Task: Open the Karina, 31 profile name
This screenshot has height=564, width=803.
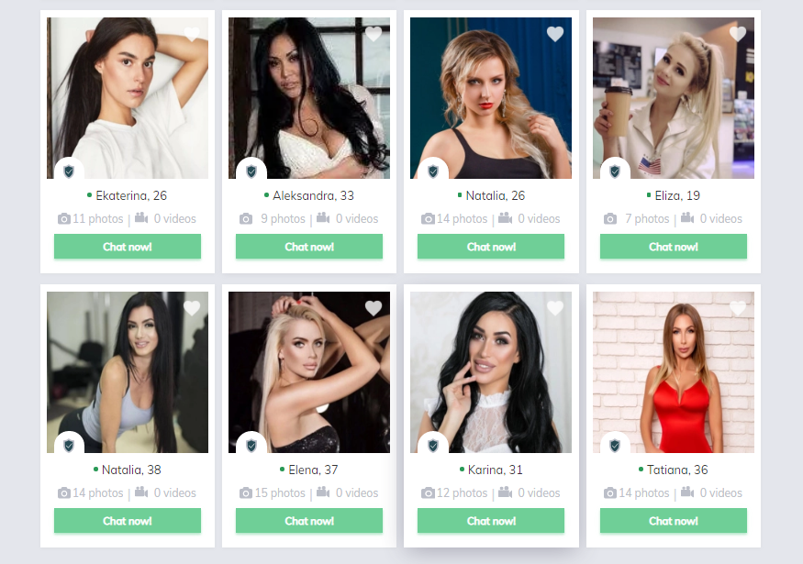Action: tap(496, 470)
